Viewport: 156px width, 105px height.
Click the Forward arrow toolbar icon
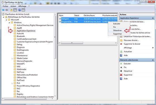pos(7,10)
